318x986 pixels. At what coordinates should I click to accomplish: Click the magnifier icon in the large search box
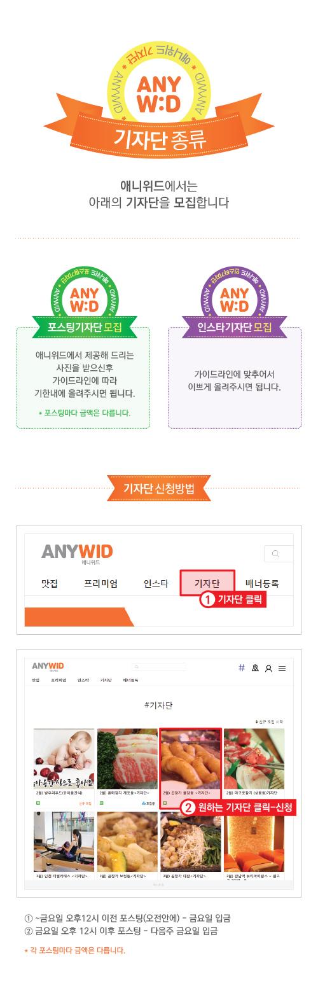pyautogui.click(x=275, y=554)
